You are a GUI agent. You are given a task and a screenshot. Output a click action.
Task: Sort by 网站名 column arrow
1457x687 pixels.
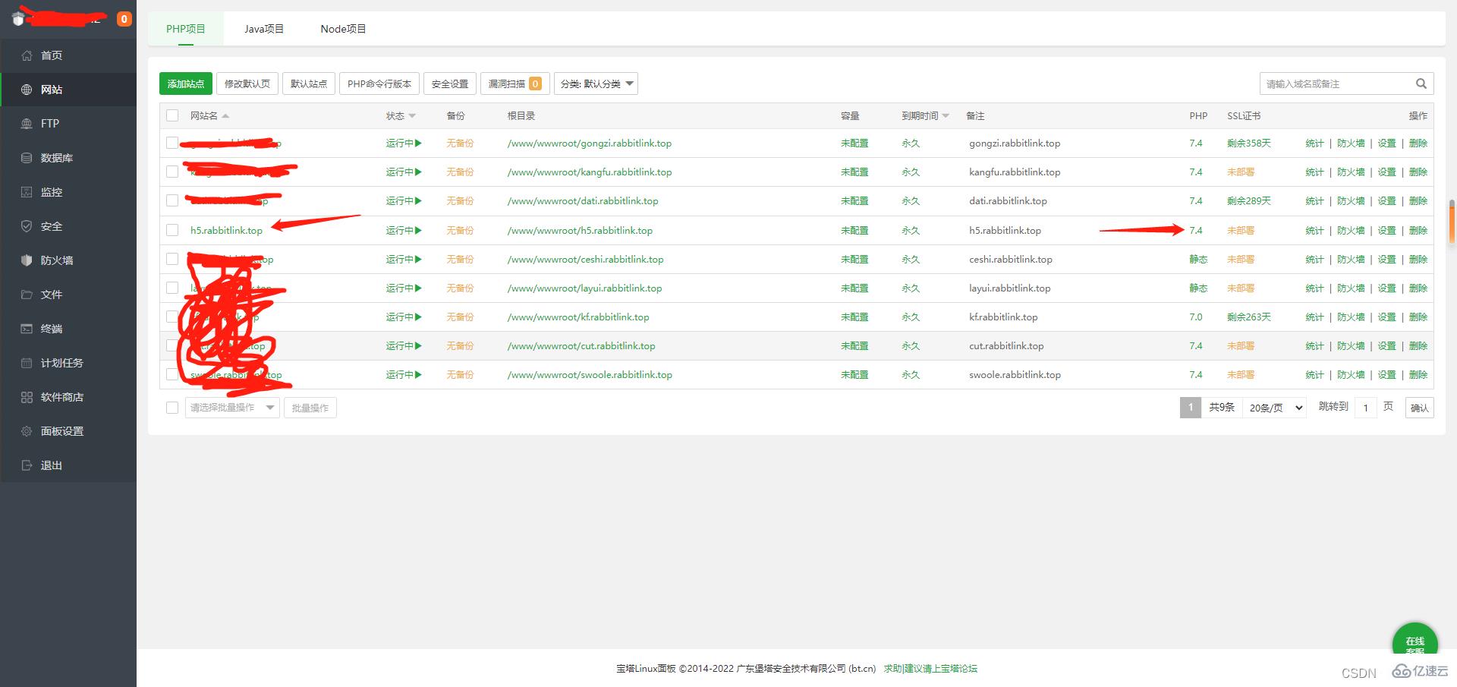click(x=225, y=115)
